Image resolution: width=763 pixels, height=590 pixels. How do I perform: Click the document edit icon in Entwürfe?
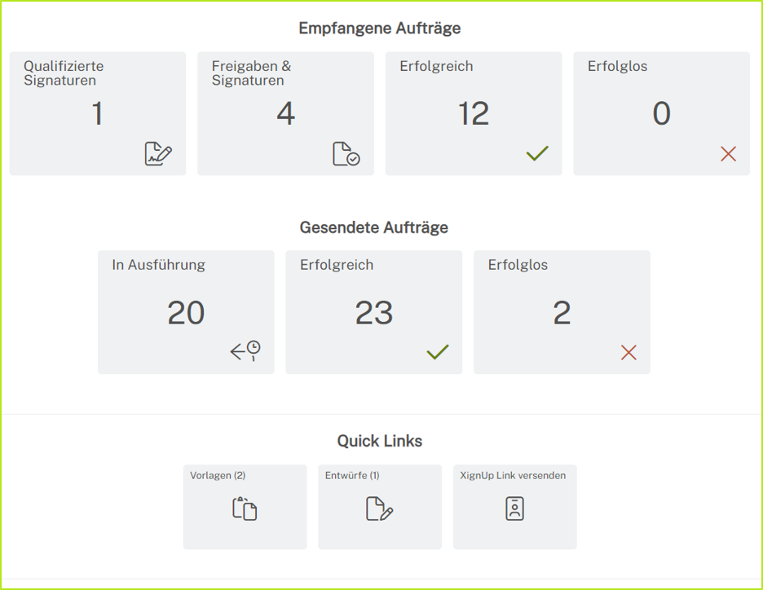click(x=379, y=509)
